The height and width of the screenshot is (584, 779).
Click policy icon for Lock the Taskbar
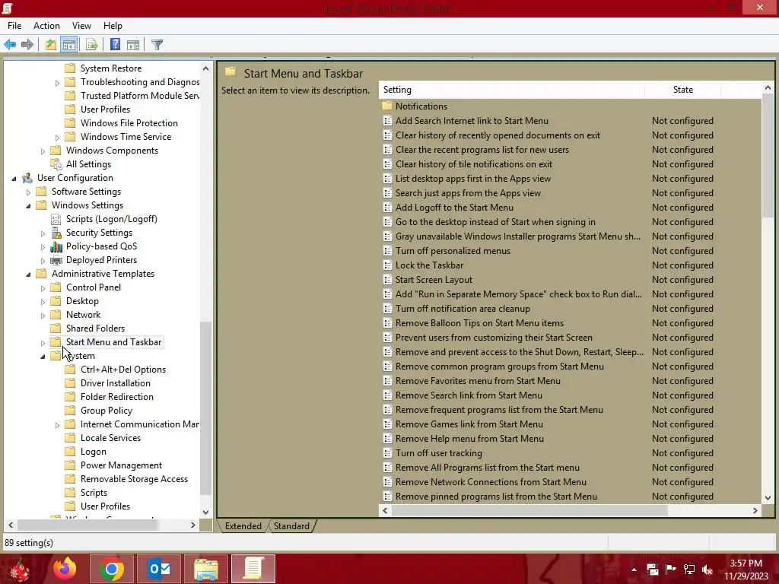tap(387, 265)
